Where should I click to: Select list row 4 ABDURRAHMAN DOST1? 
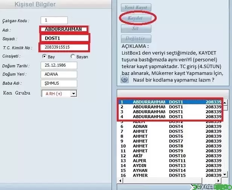170,117
